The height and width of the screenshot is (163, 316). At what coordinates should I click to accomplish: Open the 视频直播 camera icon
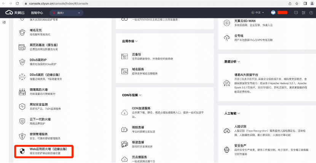click(x=124, y=130)
